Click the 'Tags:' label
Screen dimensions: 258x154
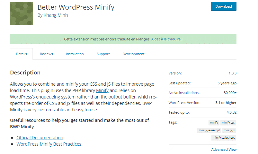[x=173, y=122]
